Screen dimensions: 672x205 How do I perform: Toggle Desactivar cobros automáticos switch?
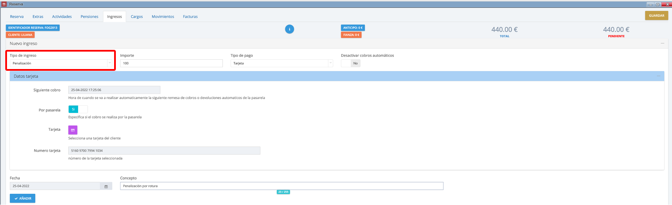[x=350, y=63]
